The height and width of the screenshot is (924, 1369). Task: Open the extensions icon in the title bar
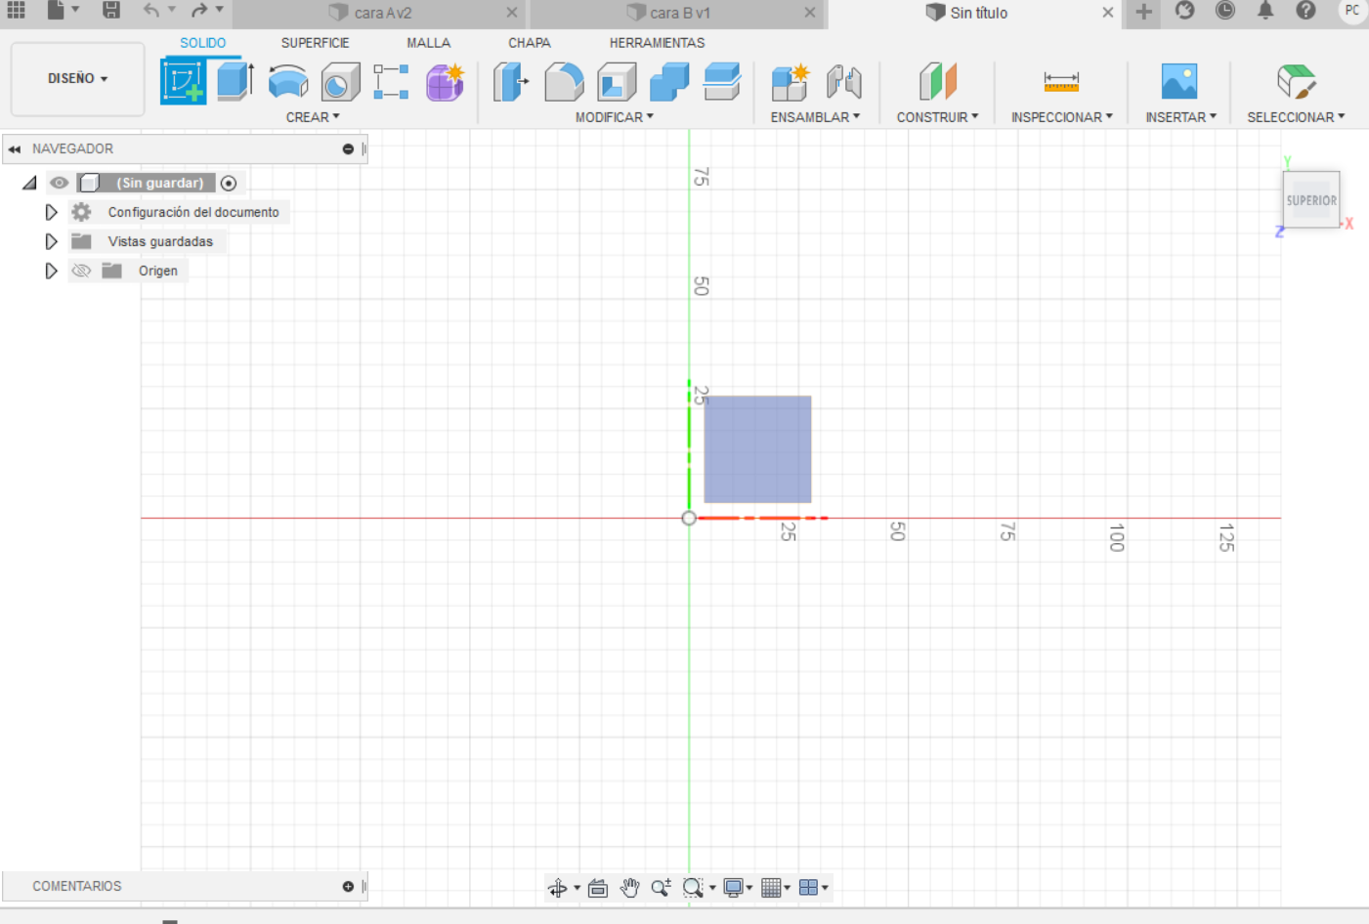point(1184,11)
